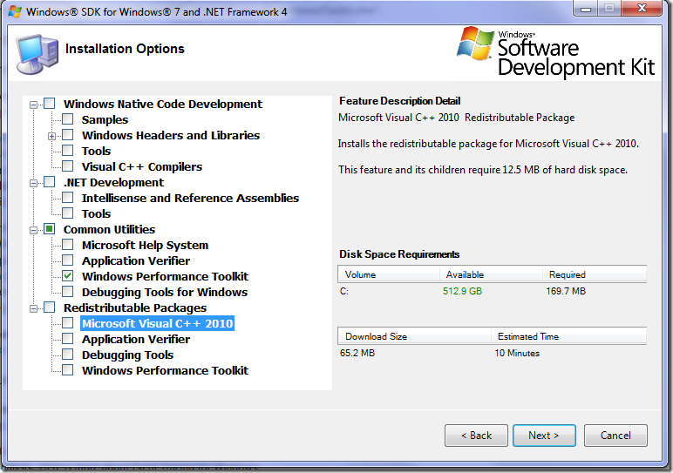Select Debugging Tools for Windows item

(x=165, y=293)
